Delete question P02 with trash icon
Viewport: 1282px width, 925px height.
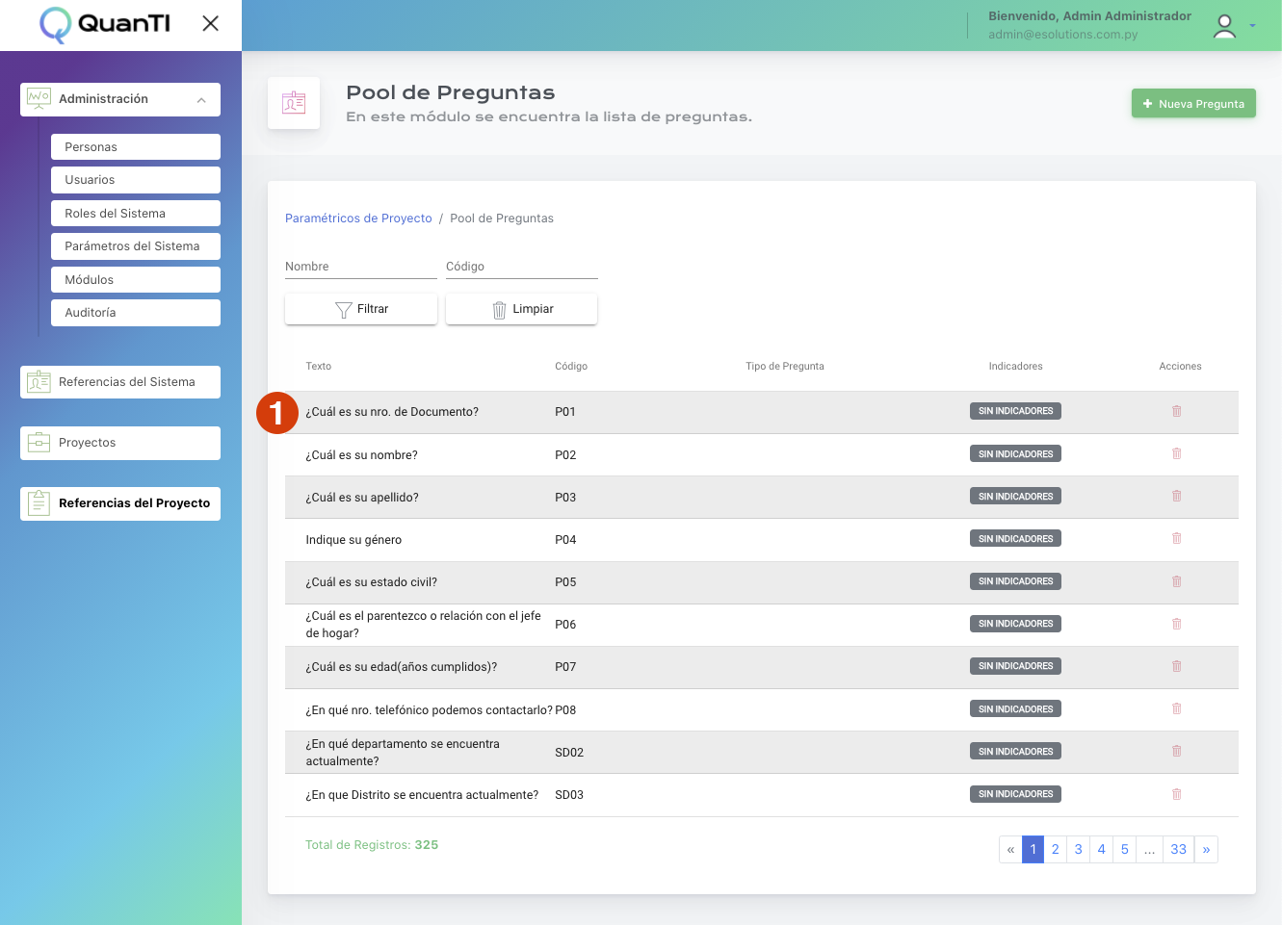click(x=1176, y=453)
